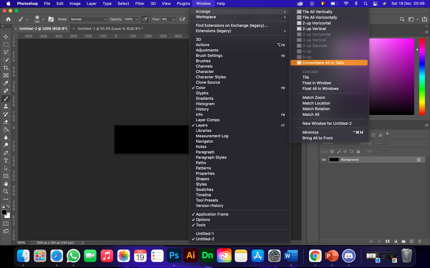Open the Opacity value dropdown arrow

tap(137, 19)
